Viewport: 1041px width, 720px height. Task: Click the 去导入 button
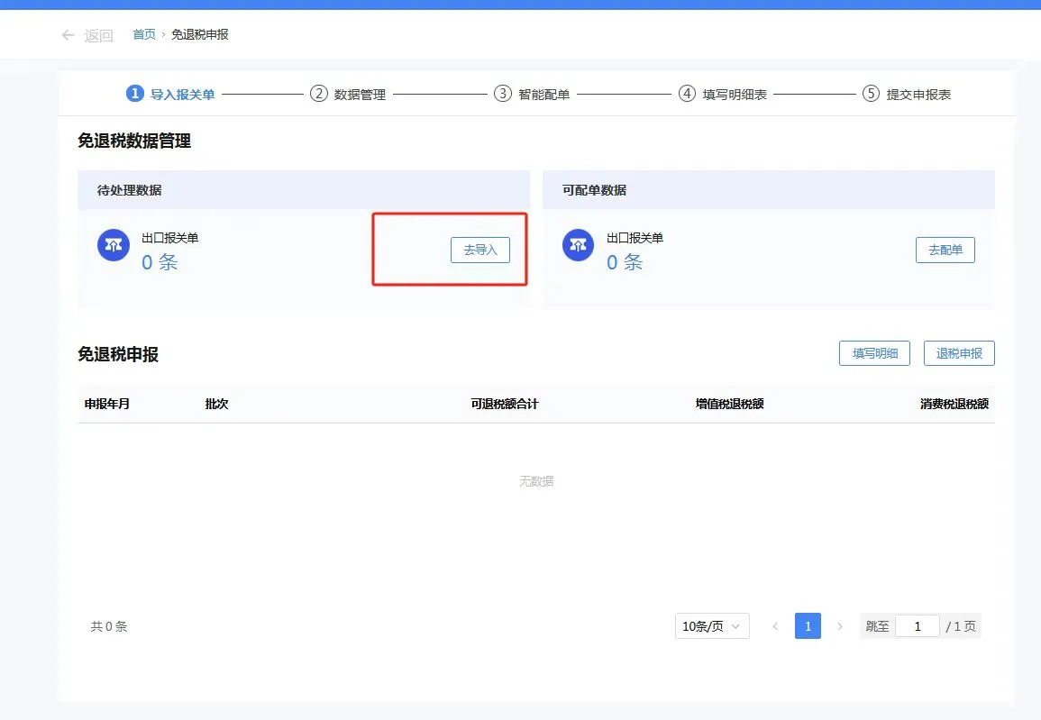click(480, 250)
